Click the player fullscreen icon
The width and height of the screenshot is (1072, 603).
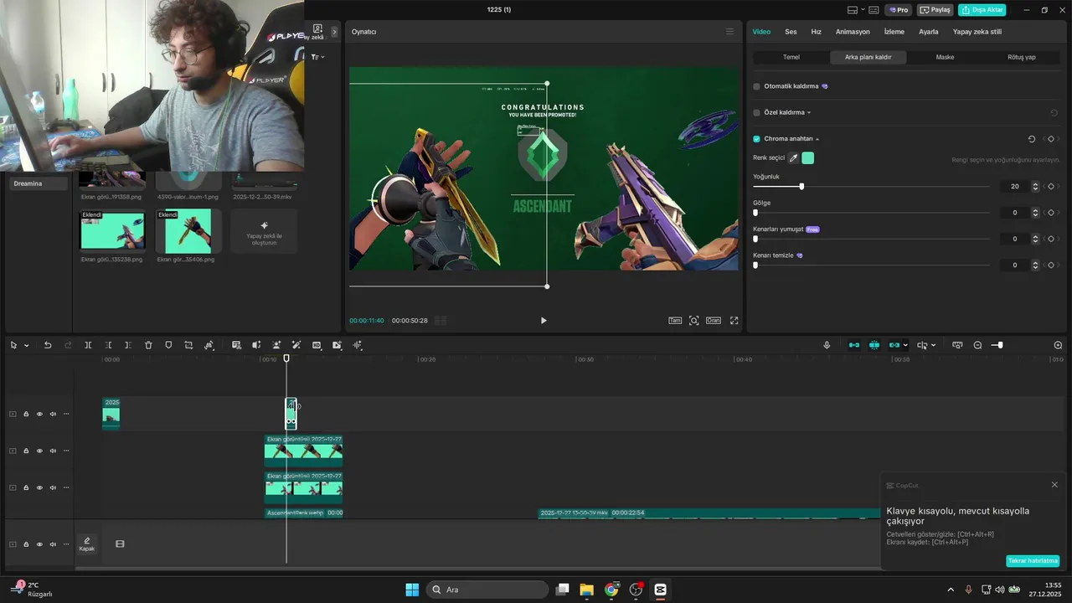tap(734, 320)
